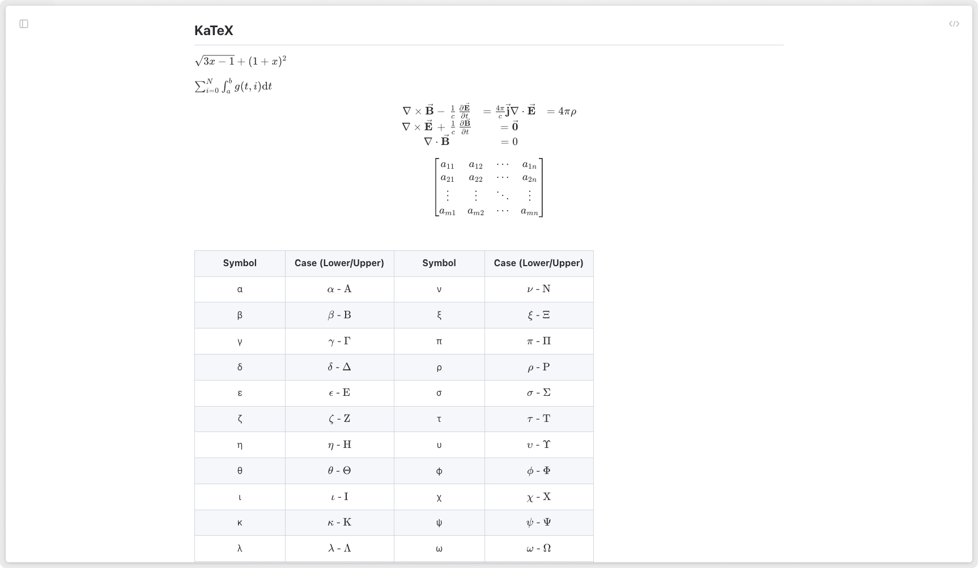Click the υ - Υ cell
This screenshot has width=978, height=568.
(539, 445)
